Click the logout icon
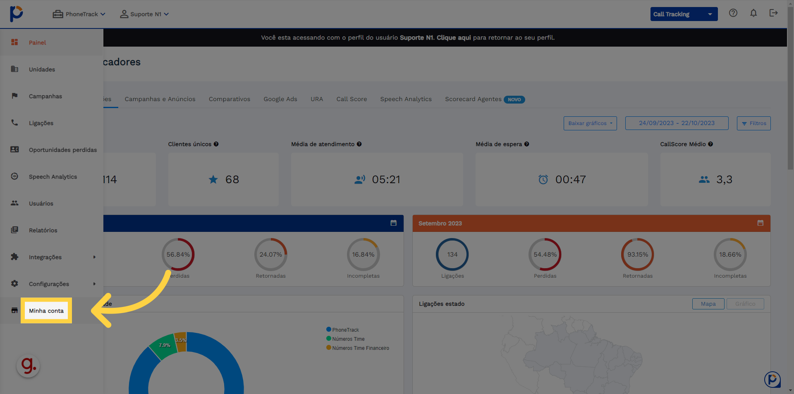 774,13
